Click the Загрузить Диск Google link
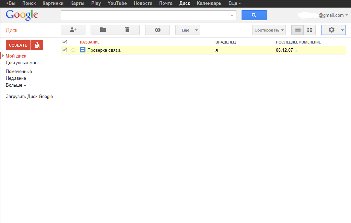This screenshot has height=223, width=351. click(x=29, y=96)
